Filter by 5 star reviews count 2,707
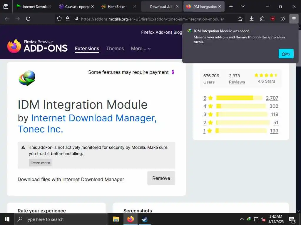Image resolution: width=301 pixels, height=225 pixels. 272,98
